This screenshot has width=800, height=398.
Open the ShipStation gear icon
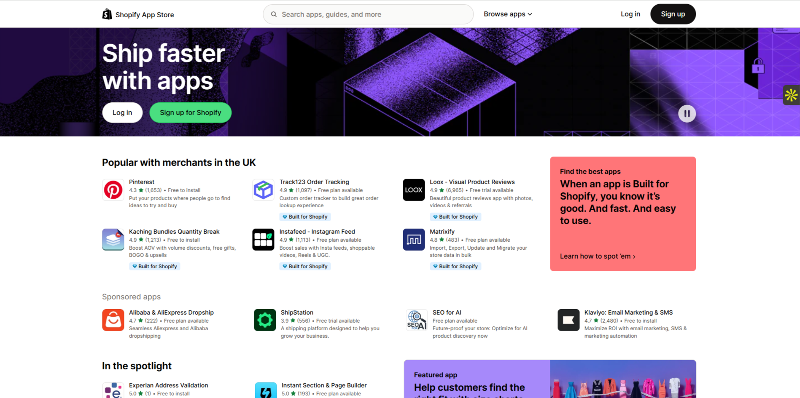pos(265,320)
